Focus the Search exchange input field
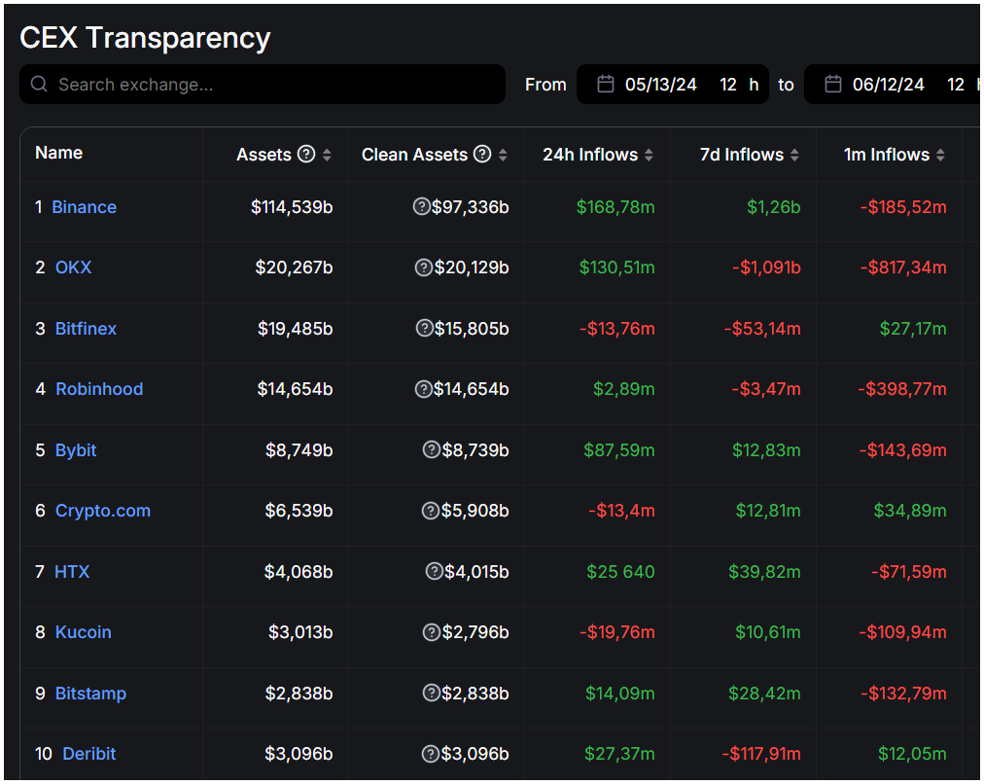The height and width of the screenshot is (784, 984). click(x=272, y=85)
